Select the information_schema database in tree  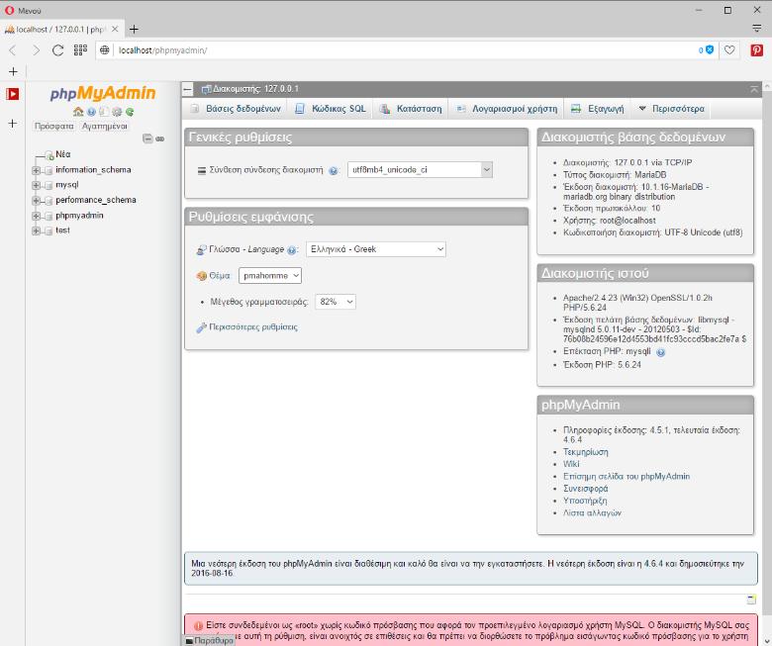point(93,169)
